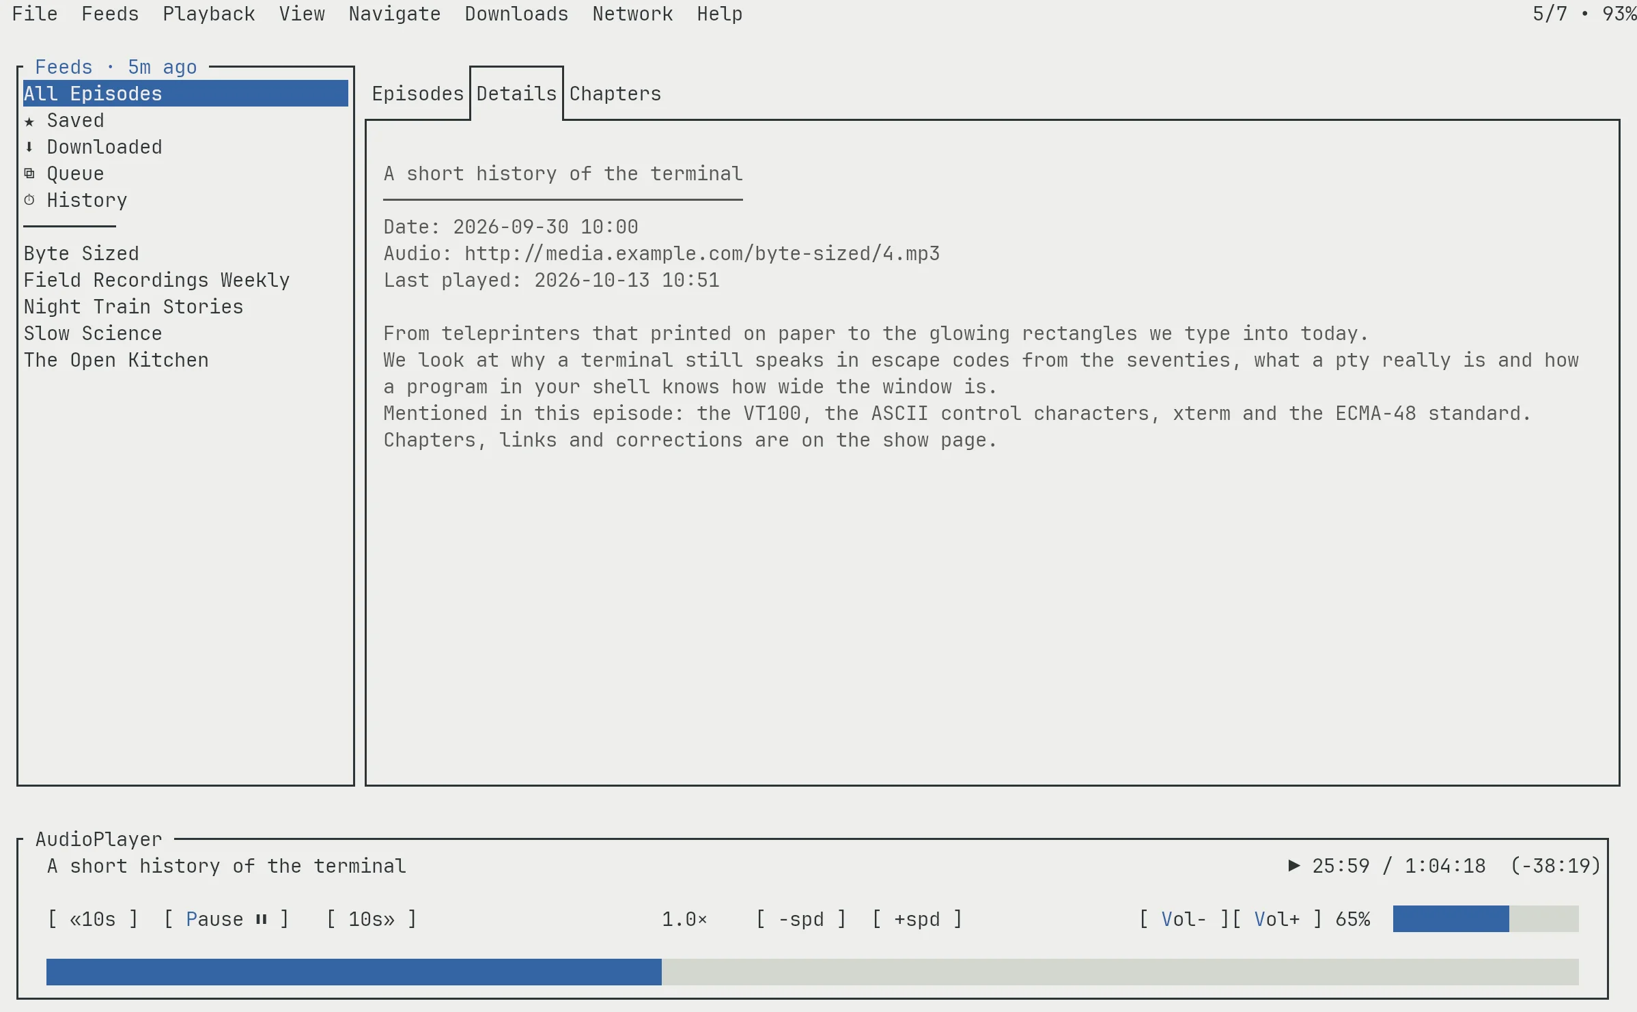Screen dimensions: 1637x1012
Task: Open the Help menu
Action: [720, 14]
